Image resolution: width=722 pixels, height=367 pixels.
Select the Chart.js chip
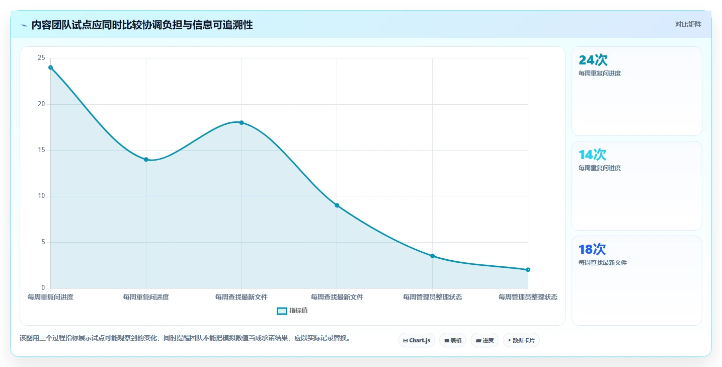(x=416, y=340)
